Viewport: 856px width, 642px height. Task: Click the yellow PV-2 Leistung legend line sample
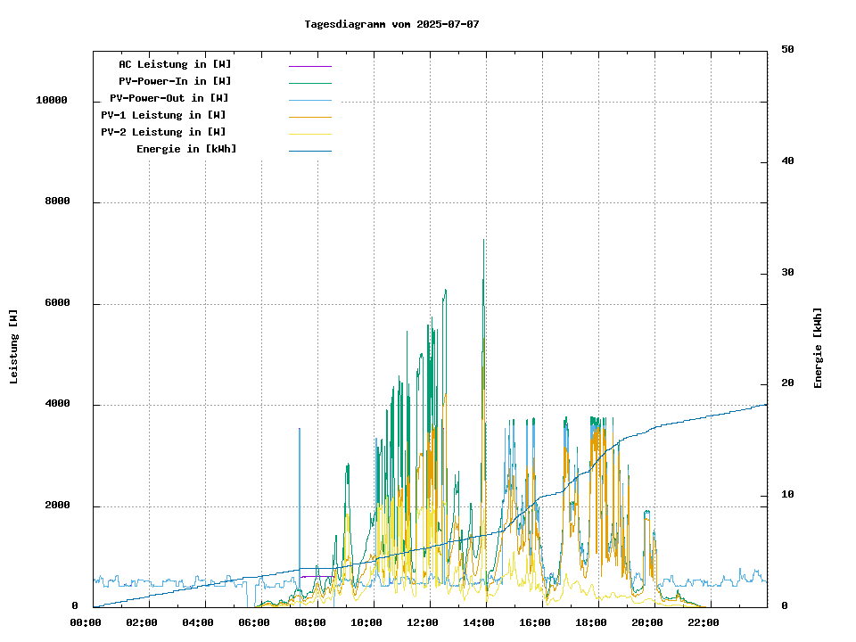pyautogui.click(x=309, y=134)
